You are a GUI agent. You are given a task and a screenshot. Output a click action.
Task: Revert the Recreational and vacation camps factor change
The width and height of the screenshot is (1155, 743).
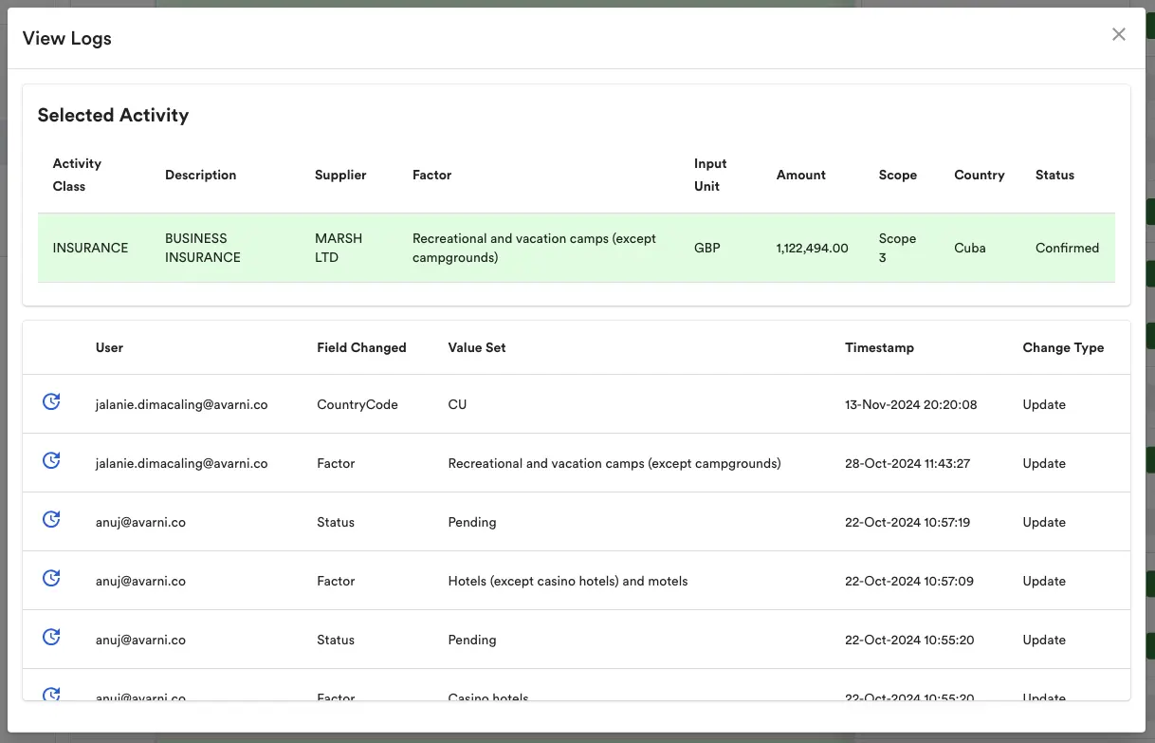(52, 461)
